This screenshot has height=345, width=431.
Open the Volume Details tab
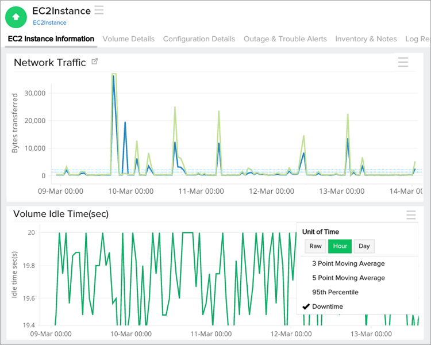129,39
